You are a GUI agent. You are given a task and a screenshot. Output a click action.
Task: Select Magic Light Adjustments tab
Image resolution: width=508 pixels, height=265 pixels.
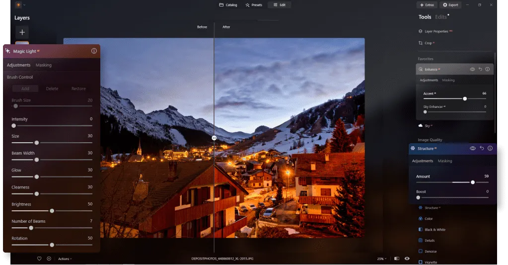click(x=18, y=65)
